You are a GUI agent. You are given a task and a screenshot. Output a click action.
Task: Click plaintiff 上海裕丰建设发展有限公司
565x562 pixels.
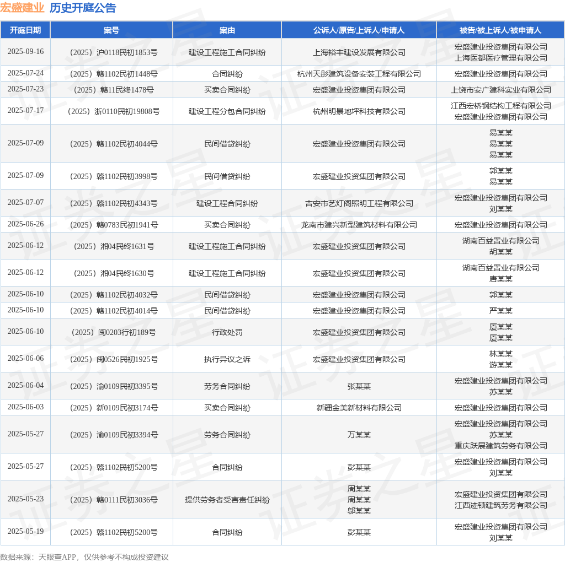point(359,52)
